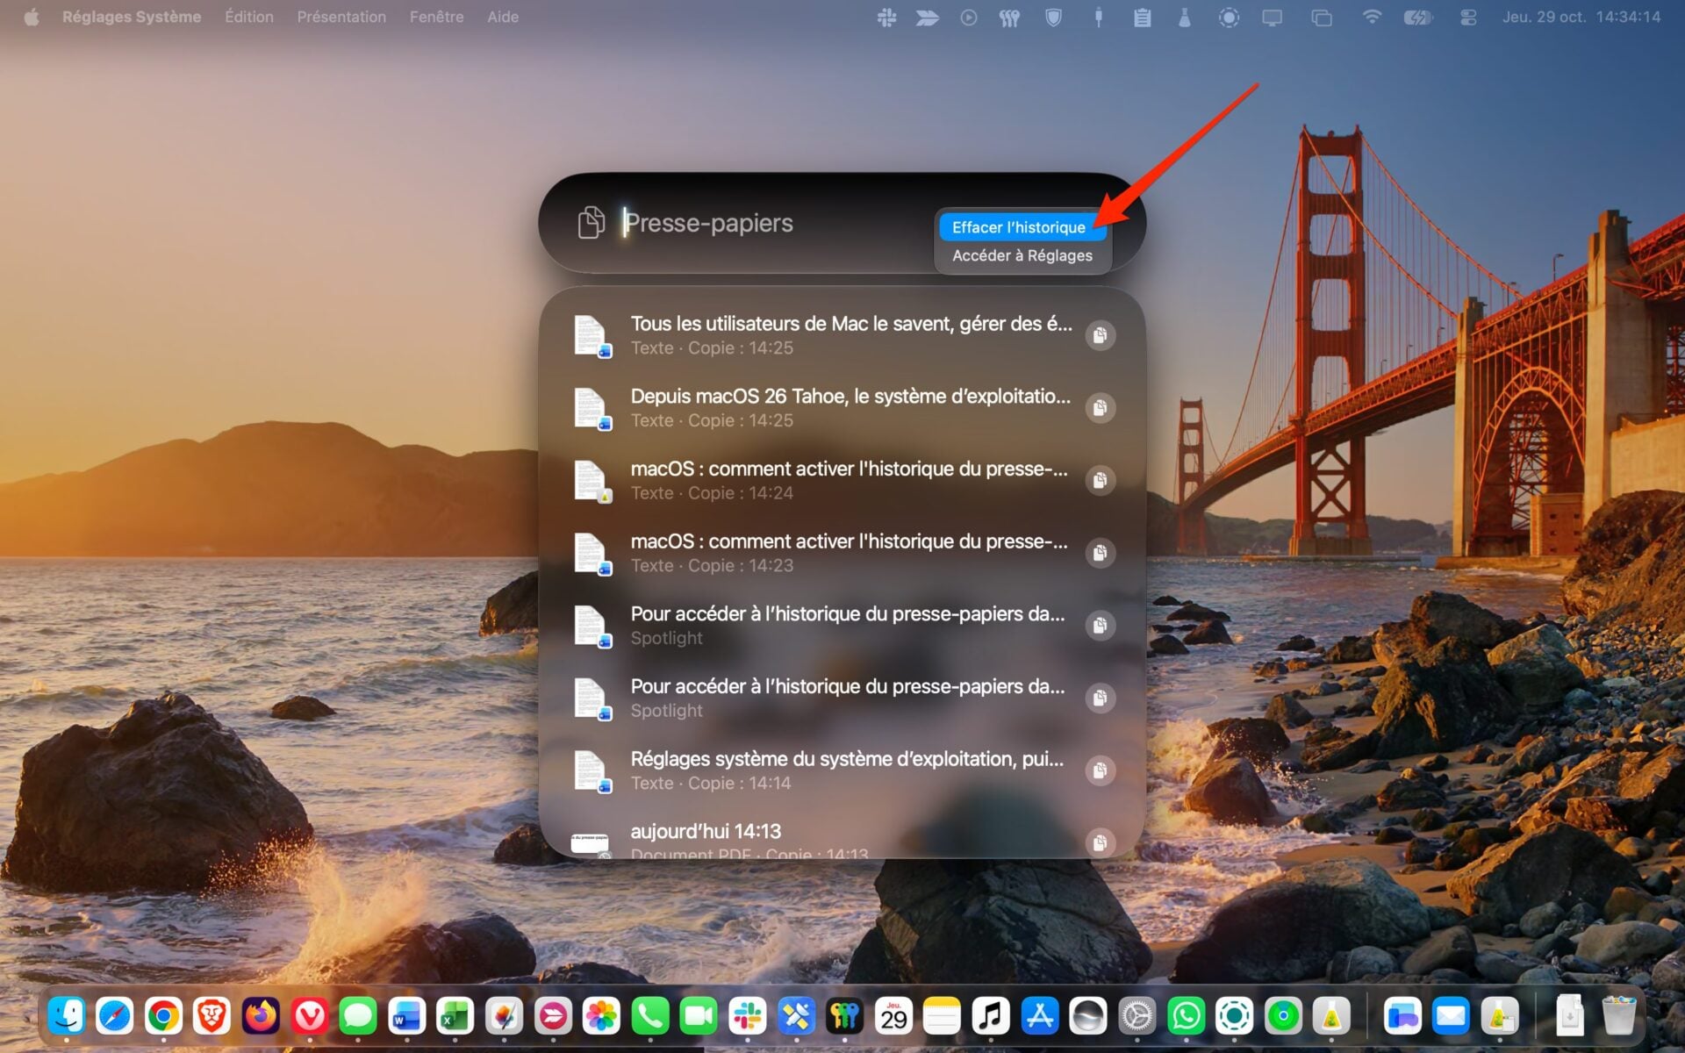Open the Présentation menu
The height and width of the screenshot is (1053, 1685).
(x=341, y=17)
